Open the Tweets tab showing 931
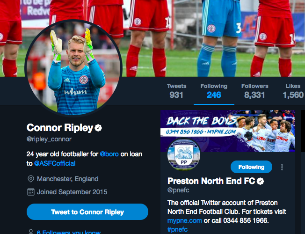305x234 pixels. coord(176,91)
